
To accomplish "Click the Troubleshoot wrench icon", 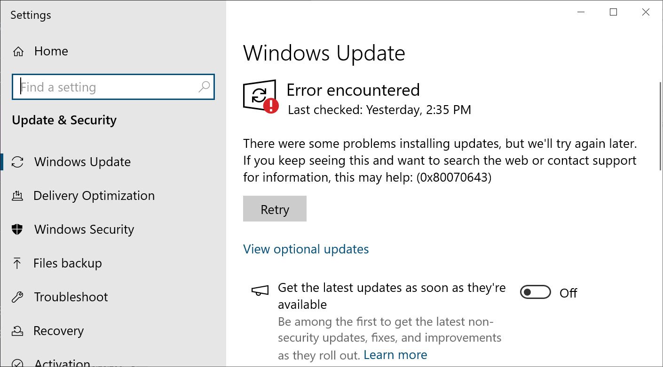I will tap(17, 297).
